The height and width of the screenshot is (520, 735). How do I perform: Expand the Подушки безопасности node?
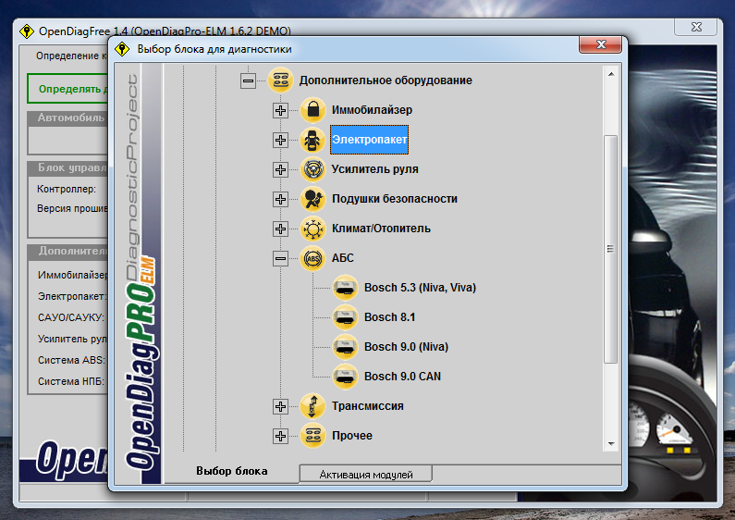click(280, 200)
